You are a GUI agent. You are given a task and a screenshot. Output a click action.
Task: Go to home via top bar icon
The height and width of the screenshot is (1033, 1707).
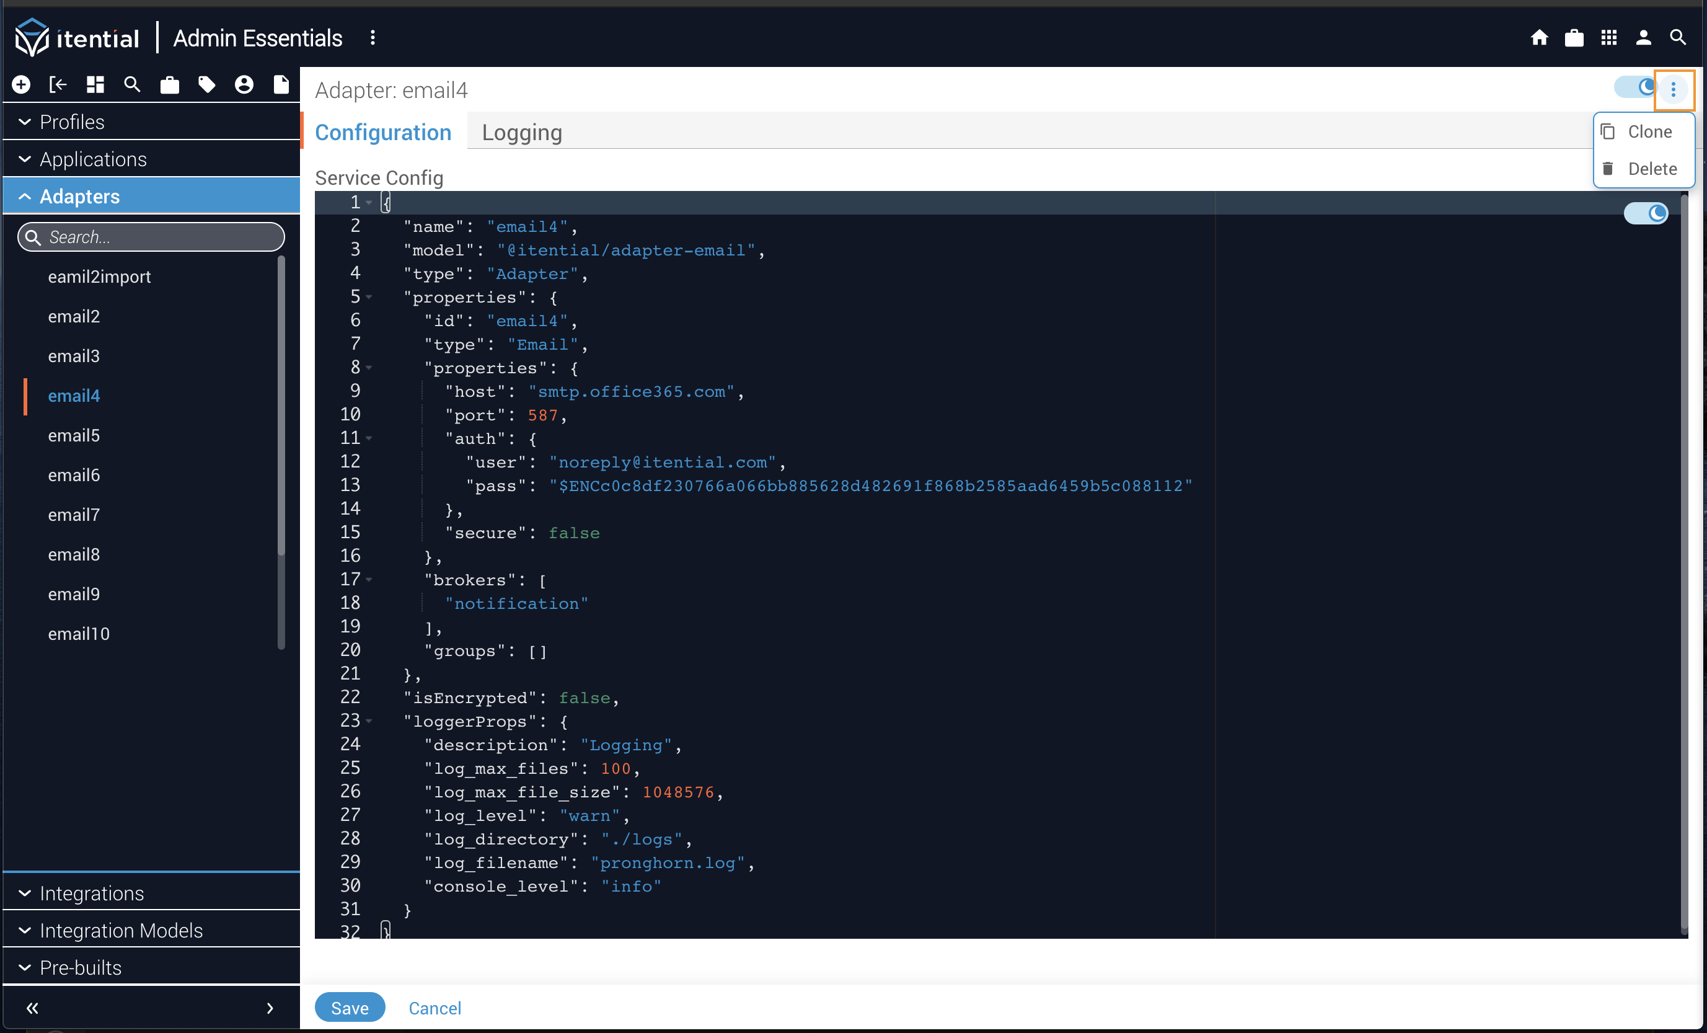point(1538,37)
